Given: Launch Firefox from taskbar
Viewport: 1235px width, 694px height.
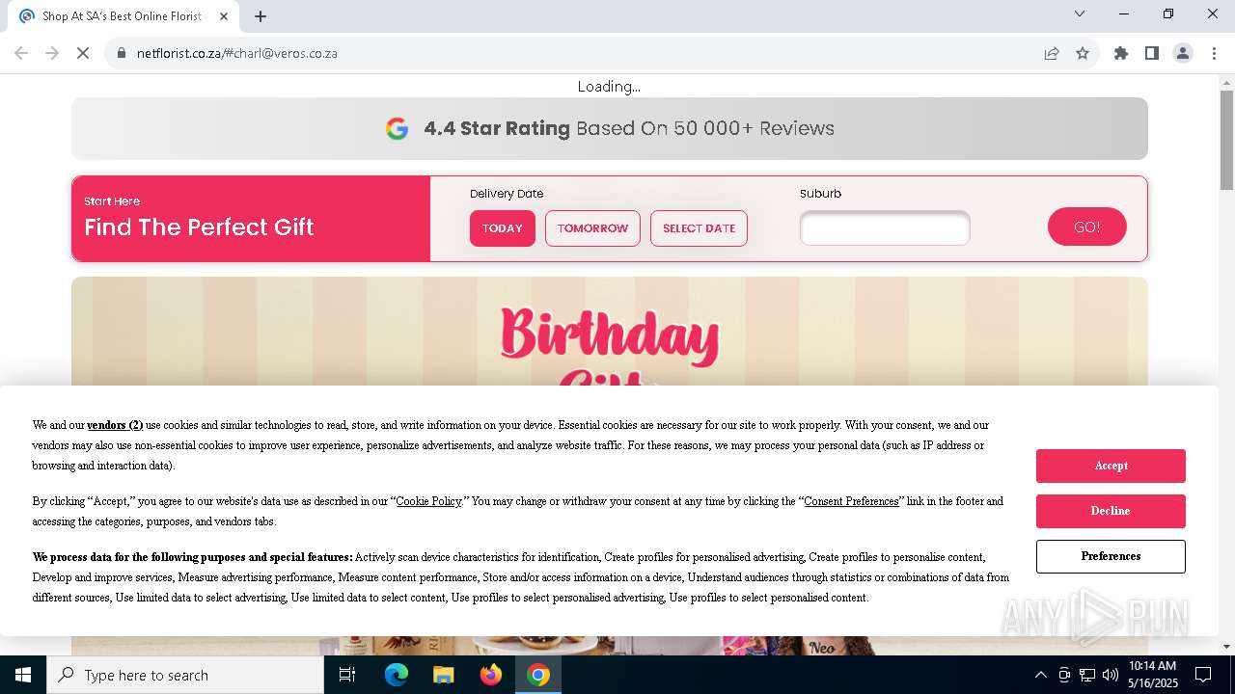Looking at the screenshot, I should (x=491, y=675).
